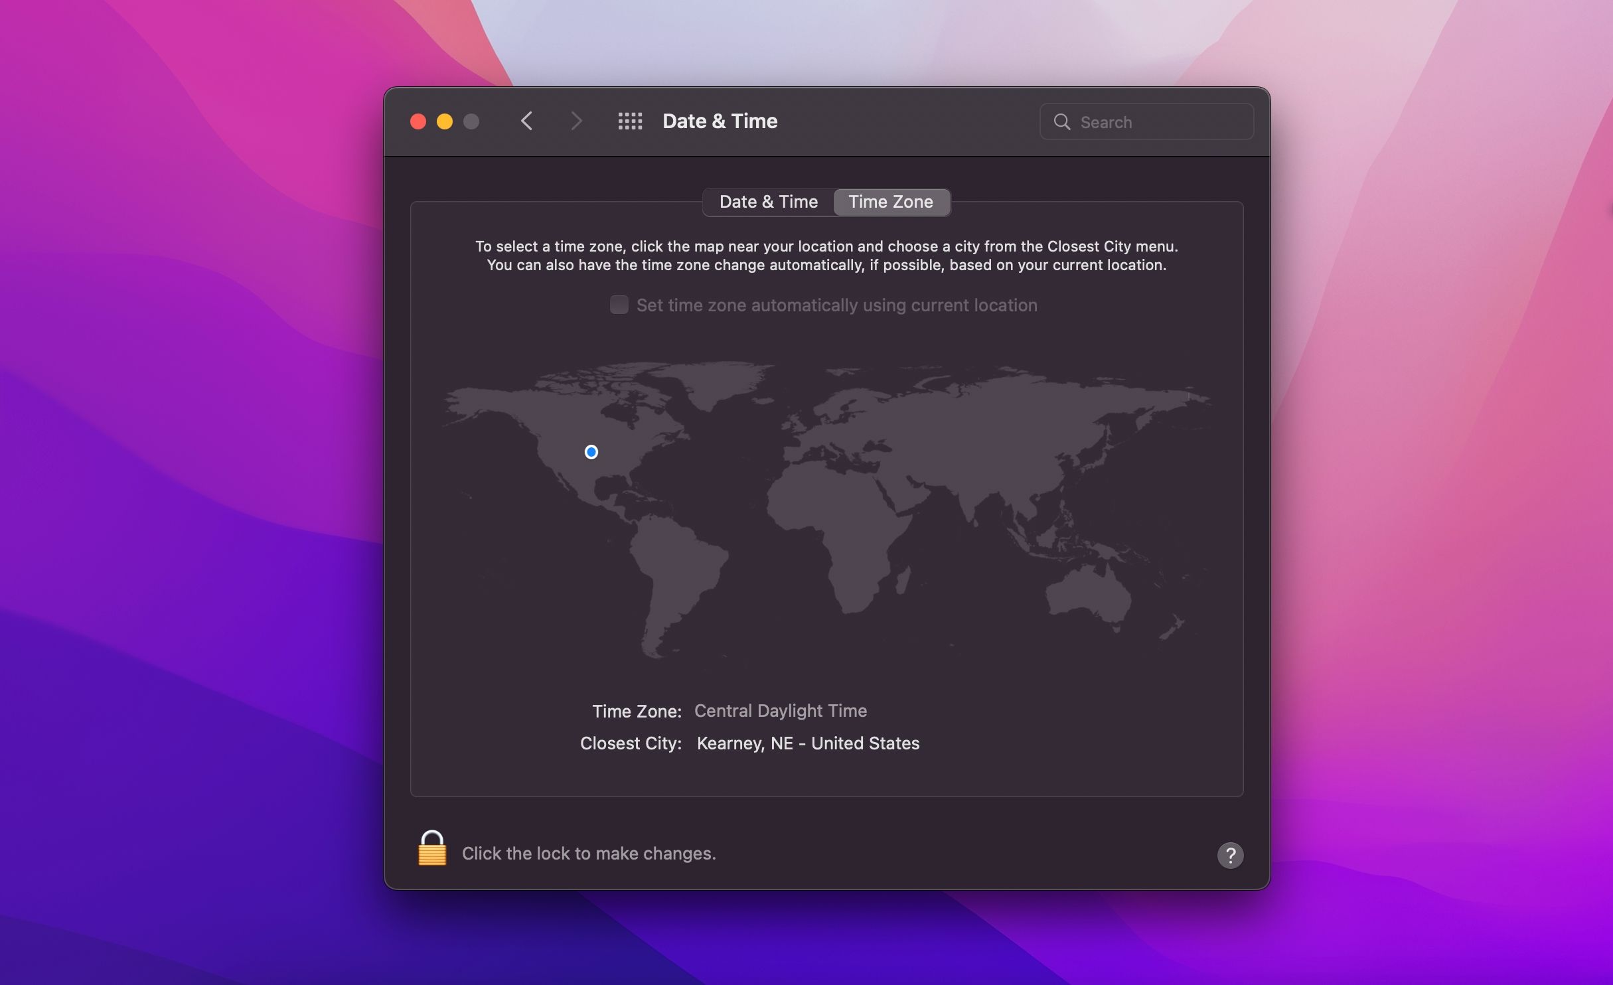Click the help question mark icon
This screenshot has width=1613, height=985.
coord(1231,854)
